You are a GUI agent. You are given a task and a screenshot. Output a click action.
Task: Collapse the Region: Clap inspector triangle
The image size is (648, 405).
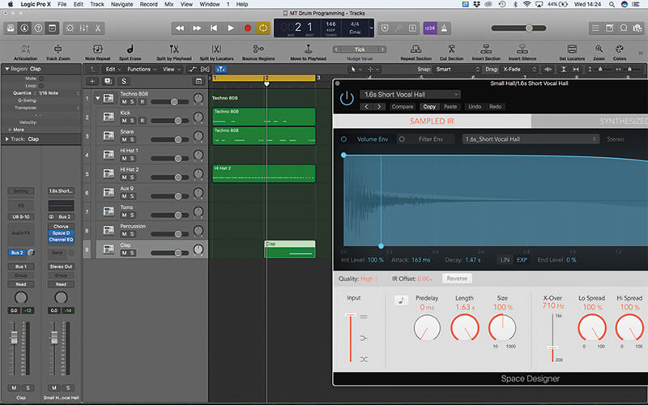[6, 69]
